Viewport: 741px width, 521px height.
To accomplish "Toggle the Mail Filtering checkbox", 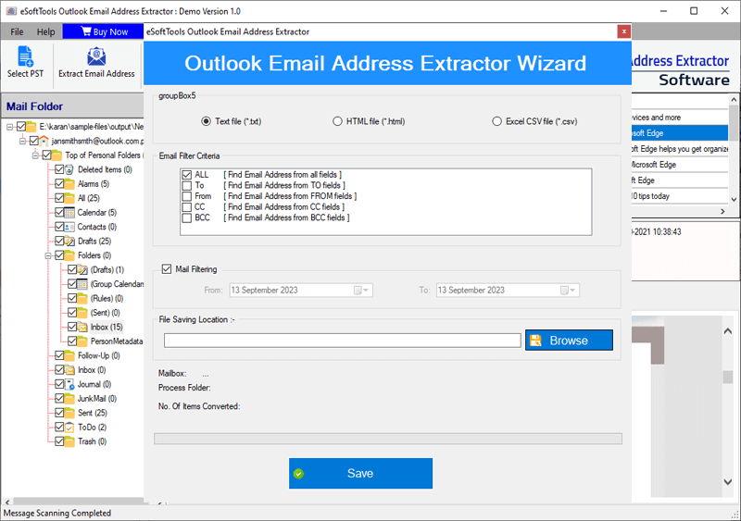I will pos(167,269).
